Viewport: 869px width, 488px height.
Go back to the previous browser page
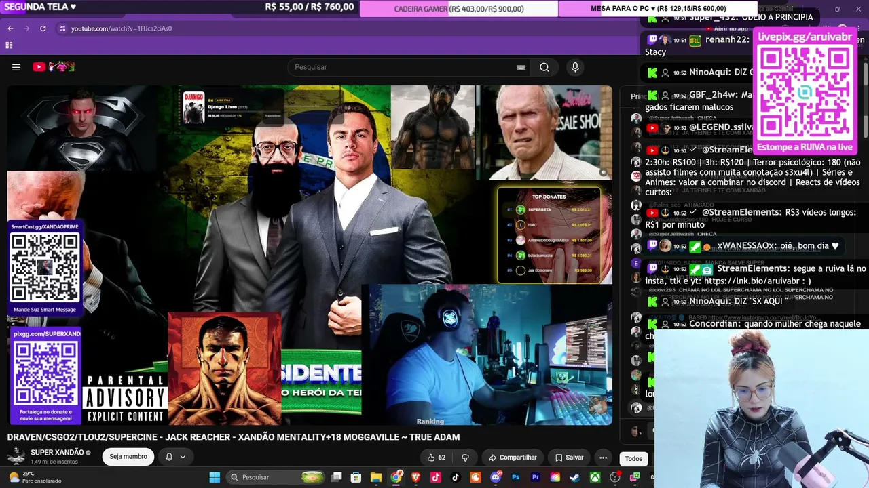(10, 28)
